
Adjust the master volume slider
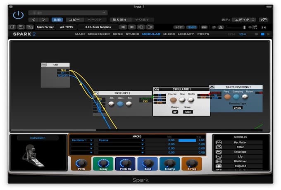237,27
